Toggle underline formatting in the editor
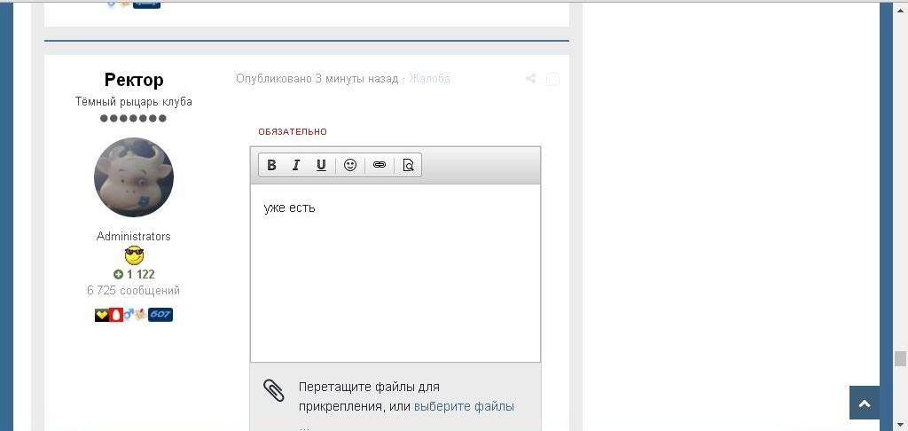 click(x=321, y=165)
